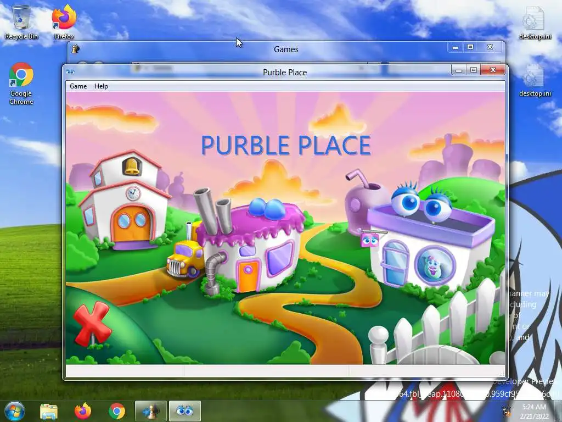Open the Google Chrome desktop shortcut
This screenshot has width=562, height=422.
click(x=21, y=84)
